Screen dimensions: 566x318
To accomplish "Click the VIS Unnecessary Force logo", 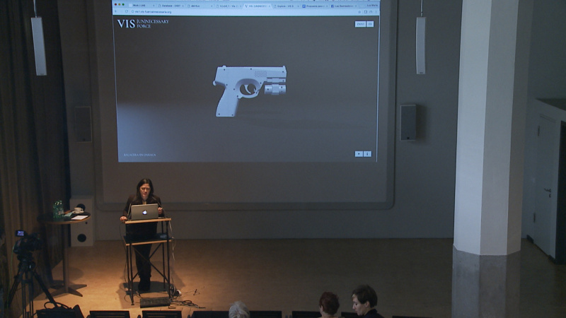I will point(143,23).
